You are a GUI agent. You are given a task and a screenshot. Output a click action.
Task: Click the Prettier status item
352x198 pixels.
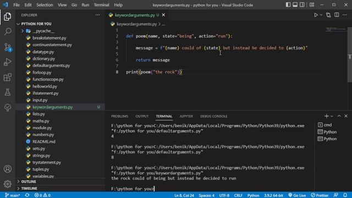pyautogui.click(x=320, y=195)
